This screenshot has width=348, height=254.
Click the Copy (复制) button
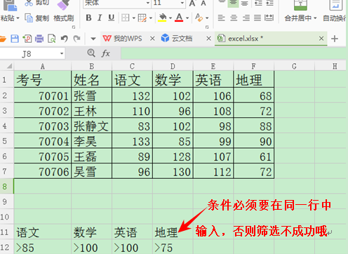click(x=36, y=18)
